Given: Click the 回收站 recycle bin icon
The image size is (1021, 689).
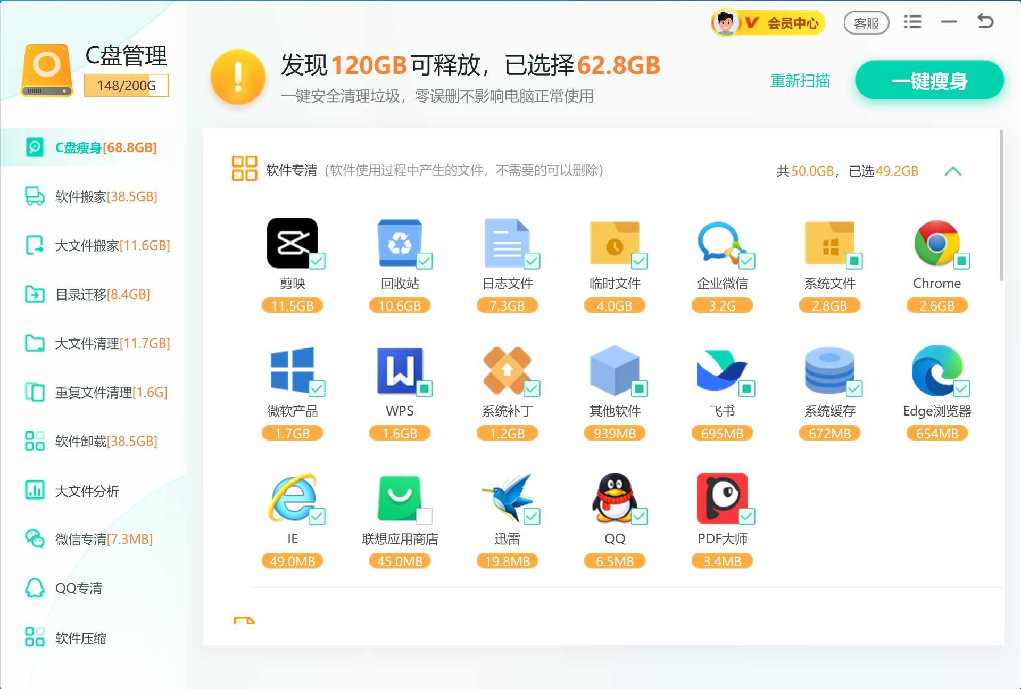Looking at the screenshot, I should pos(400,243).
